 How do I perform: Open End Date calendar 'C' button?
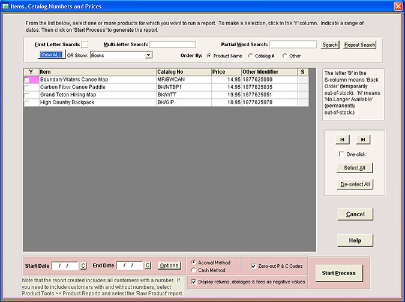[147, 265]
